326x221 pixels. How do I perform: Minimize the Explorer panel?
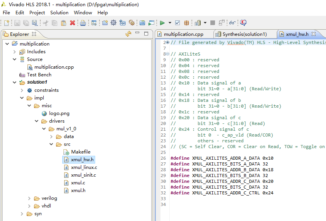137,33
